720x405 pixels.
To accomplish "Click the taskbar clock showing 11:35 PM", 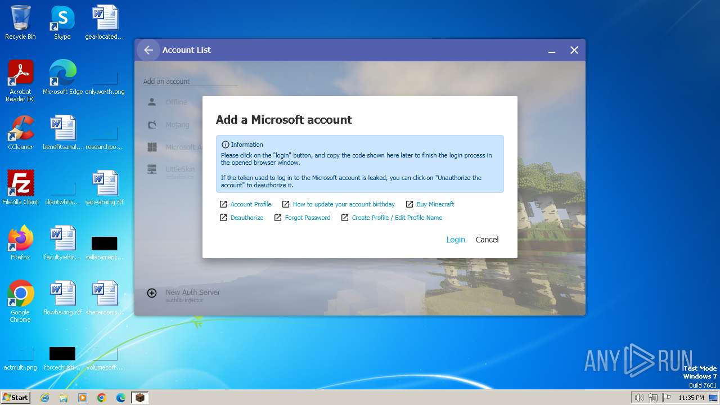I will 691,398.
